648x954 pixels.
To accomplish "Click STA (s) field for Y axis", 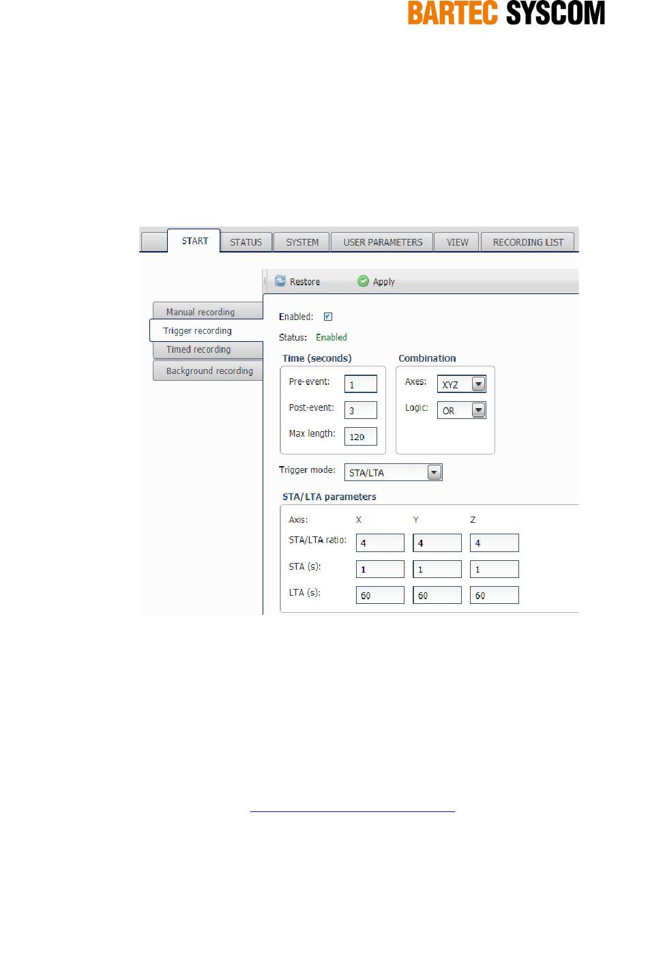I will click(437, 569).
